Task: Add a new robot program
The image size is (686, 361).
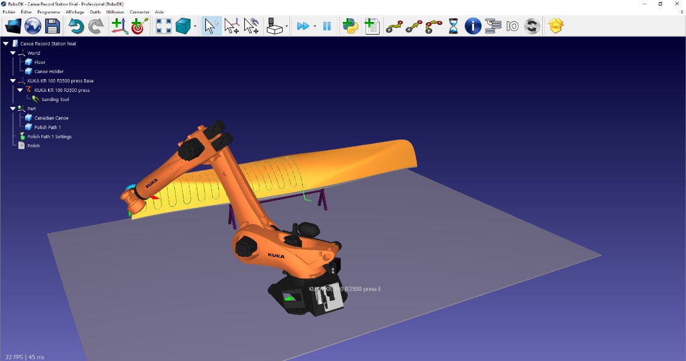Action: coord(371,26)
